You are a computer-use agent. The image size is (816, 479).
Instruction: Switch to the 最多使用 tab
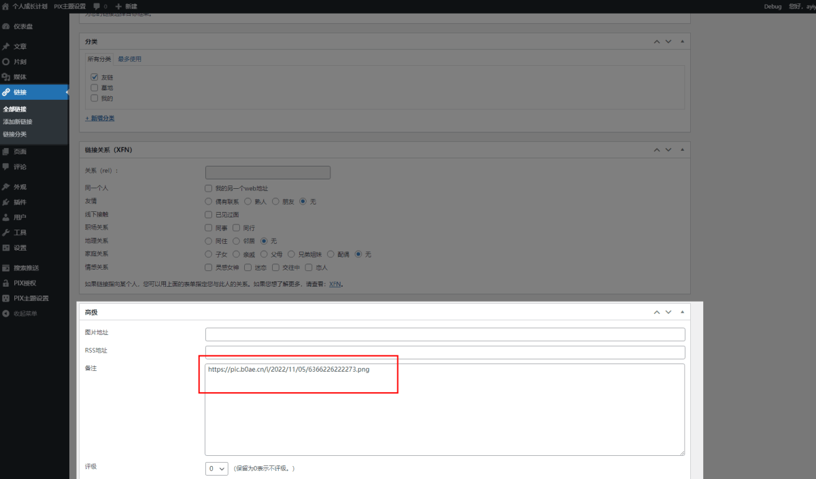click(129, 59)
